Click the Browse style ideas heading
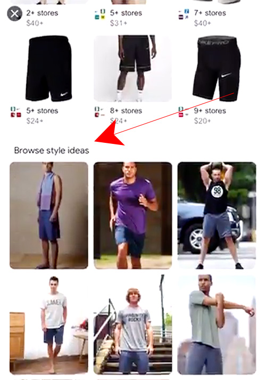This screenshot has width=266, height=380. tap(52, 150)
